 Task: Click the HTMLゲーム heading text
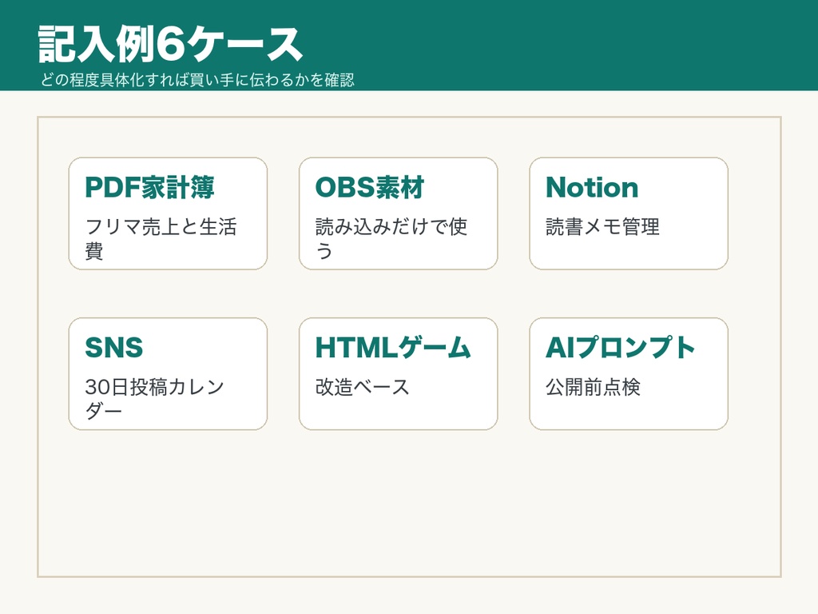[x=393, y=348]
